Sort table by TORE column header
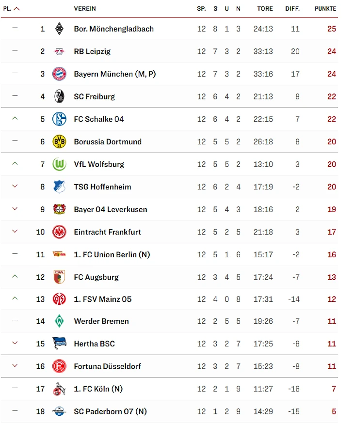354x423 pixels. [265, 9]
